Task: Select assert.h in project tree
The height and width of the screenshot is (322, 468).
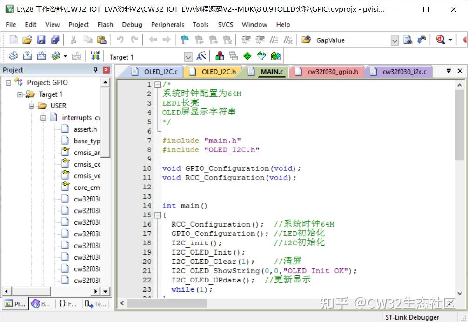Action: tap(85, 129)
